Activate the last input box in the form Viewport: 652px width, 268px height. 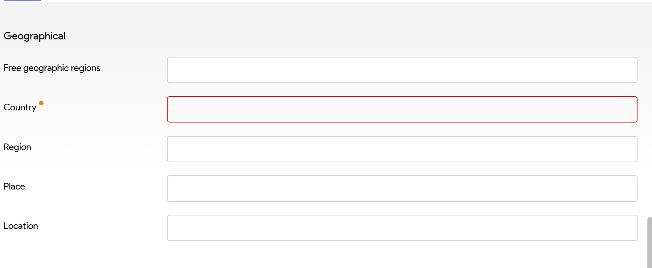pos(402,228)
